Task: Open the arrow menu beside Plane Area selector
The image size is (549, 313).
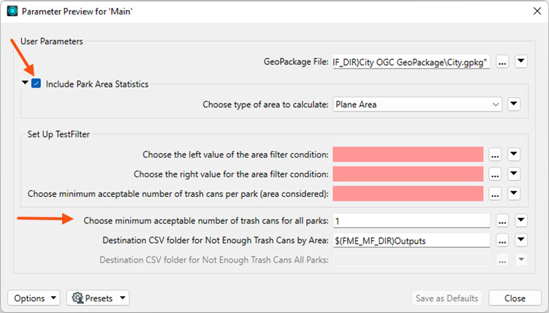Action: (x=514, y=104)
